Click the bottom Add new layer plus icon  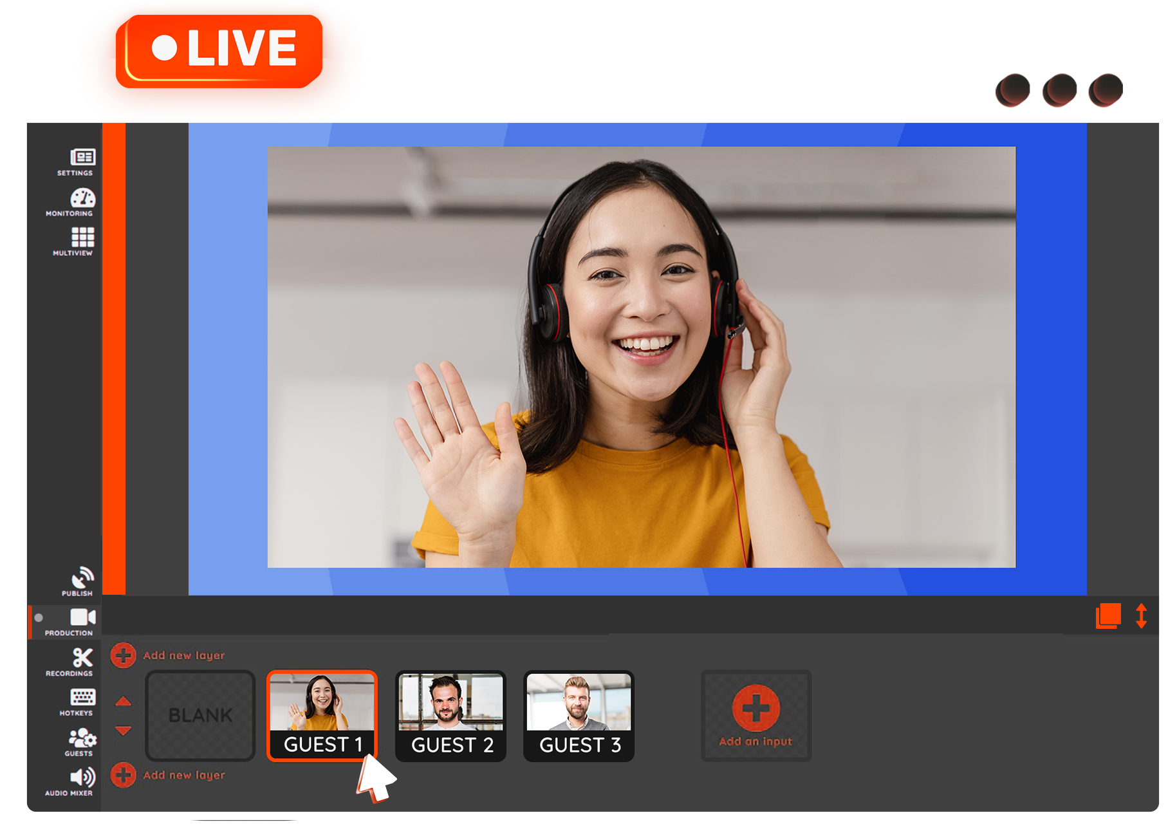pos(123,775)
